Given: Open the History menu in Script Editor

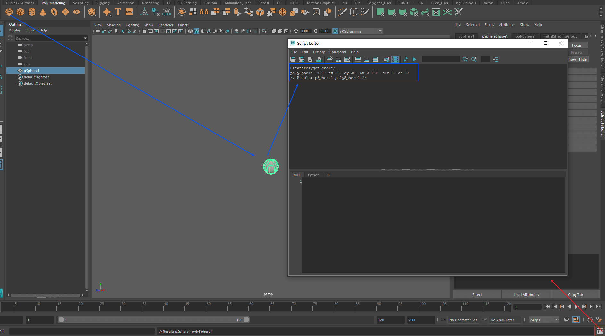Looking at the screenshot, I should (319, 52).
